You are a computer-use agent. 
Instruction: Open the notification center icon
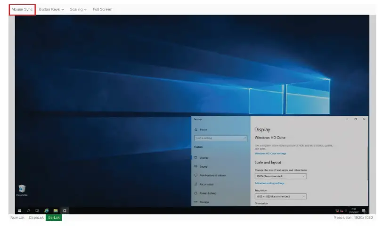(x=364, y=210)
